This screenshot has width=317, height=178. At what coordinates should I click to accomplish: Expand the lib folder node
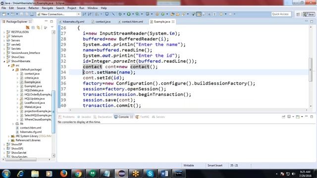(x=13, y=124)
